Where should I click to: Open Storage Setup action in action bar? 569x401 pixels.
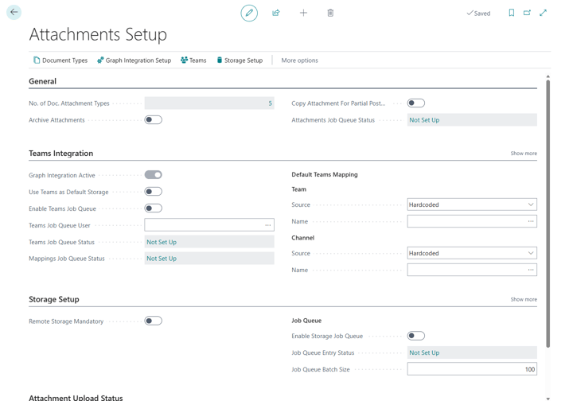point(240,60)
